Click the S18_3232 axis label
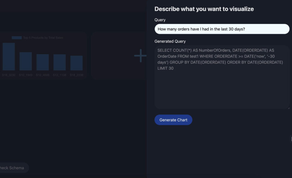The width and height of the screenshot is (292, 178). 9,75
